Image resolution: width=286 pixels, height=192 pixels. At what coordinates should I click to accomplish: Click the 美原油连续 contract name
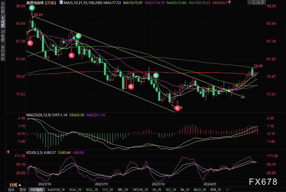pos(35,3)
